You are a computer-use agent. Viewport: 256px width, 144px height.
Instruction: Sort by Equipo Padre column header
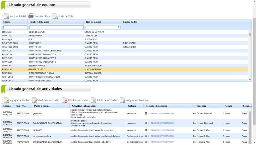(x=130, y=22)
